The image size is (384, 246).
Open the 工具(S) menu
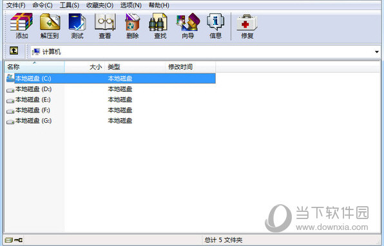(x=70, y=5)
